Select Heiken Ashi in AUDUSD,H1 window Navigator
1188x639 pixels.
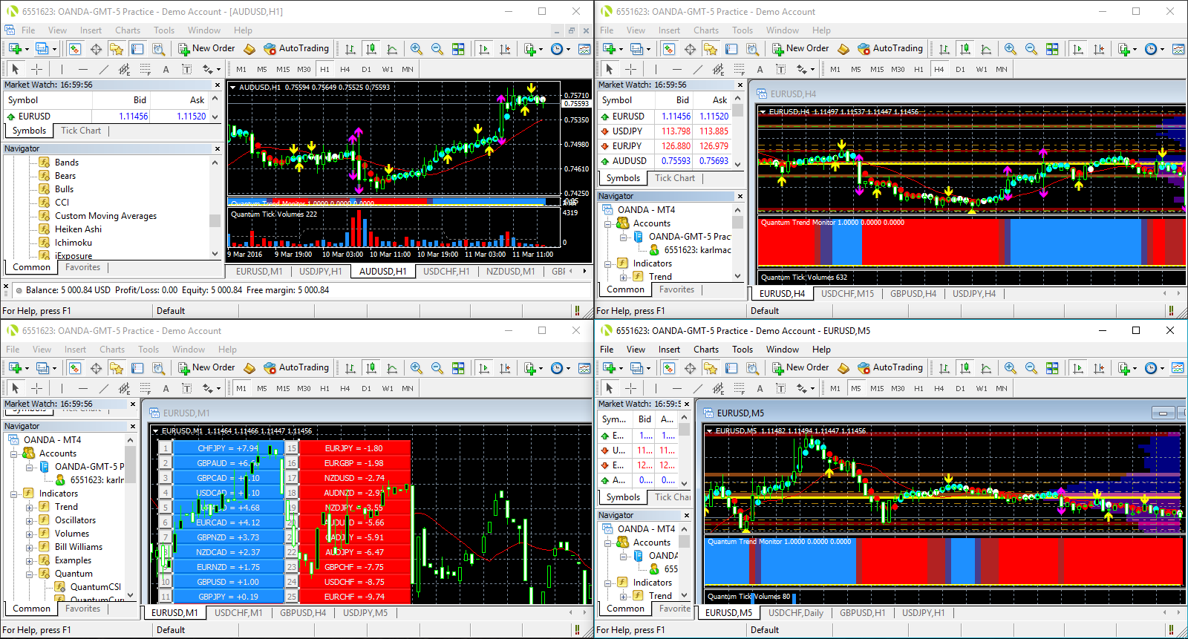tap(78, 229)
